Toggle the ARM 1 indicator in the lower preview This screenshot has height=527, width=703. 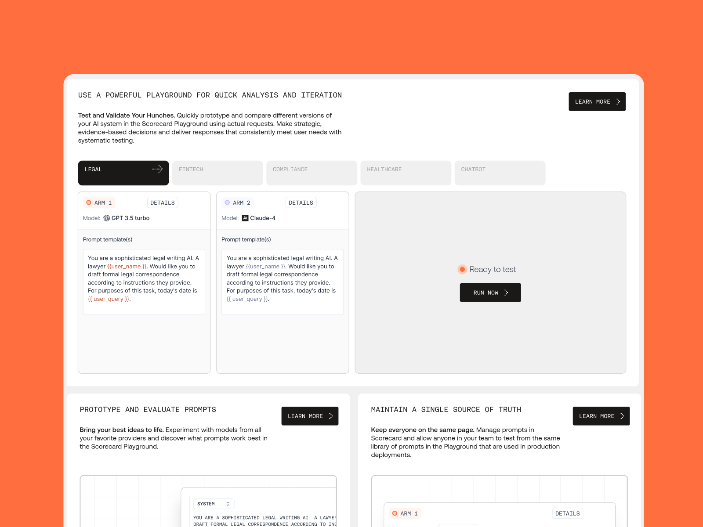click(395, 513)
